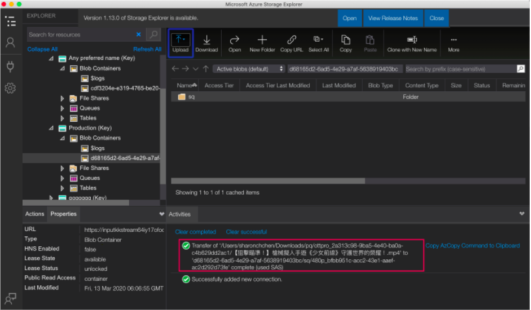Sort by Access Tier column header

(219, 85)
